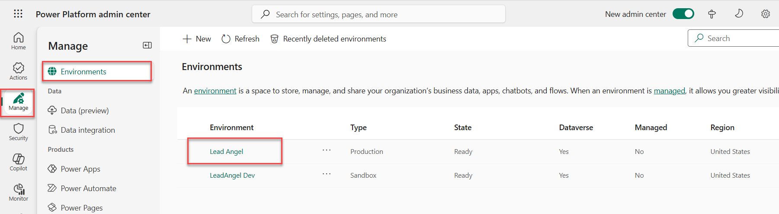This screenshot has width=779, height=214.
Task: Open Monitor in left rail
Action: click(18, 192)
